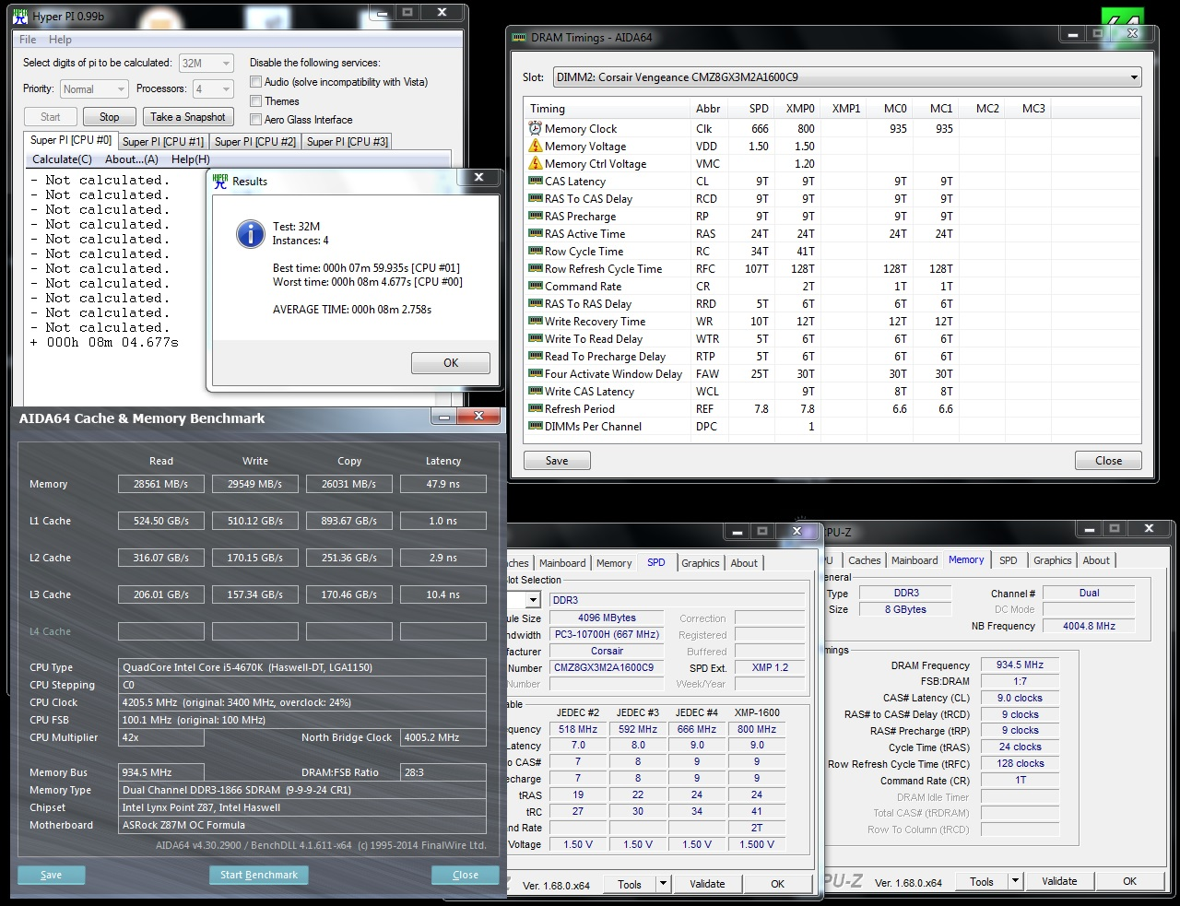The width and height of the screenshot is (1180, 906).
Task: Click the XMP0 column header
Action: click(x=800, y=109)
